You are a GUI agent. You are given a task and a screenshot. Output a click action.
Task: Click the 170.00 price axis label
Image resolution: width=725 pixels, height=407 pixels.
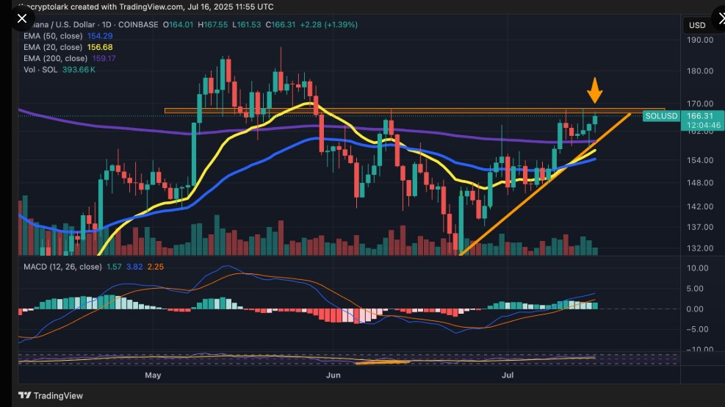700,104
